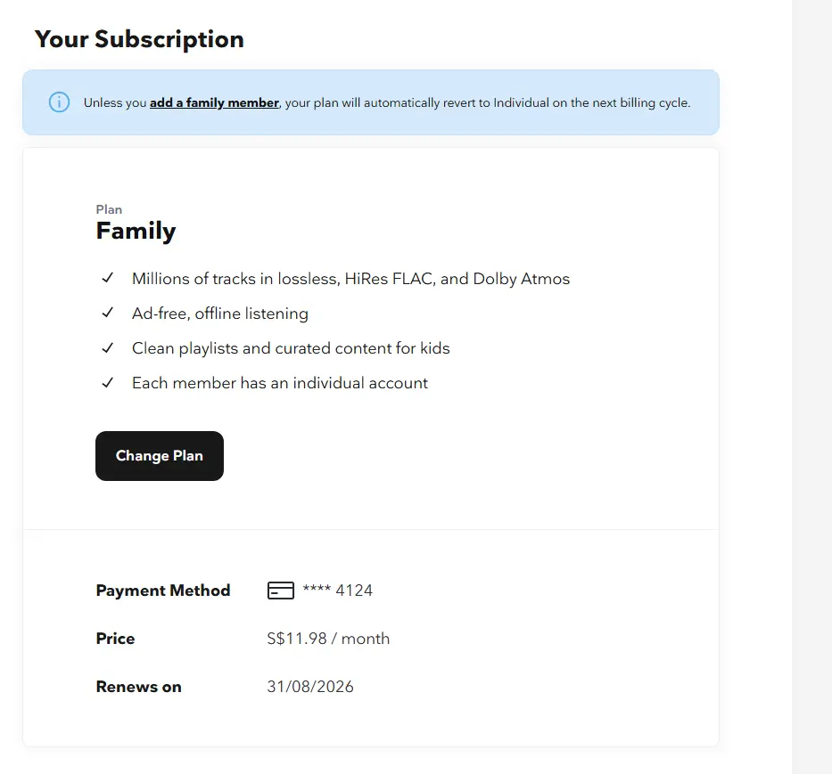Click the 'Ad-free, offline listening' text
The image size is (832, 774).
pyautogui.click(x=220, y=314)
